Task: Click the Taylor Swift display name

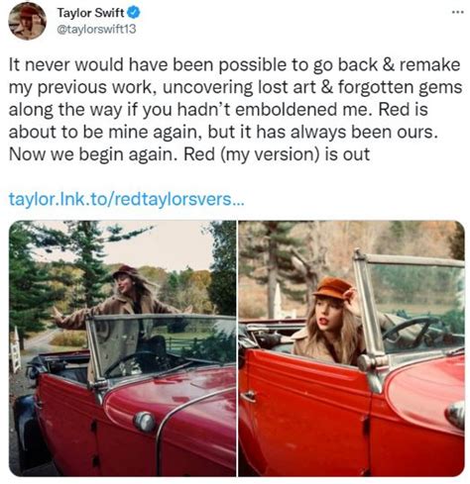Action: (x=90, y=13)
